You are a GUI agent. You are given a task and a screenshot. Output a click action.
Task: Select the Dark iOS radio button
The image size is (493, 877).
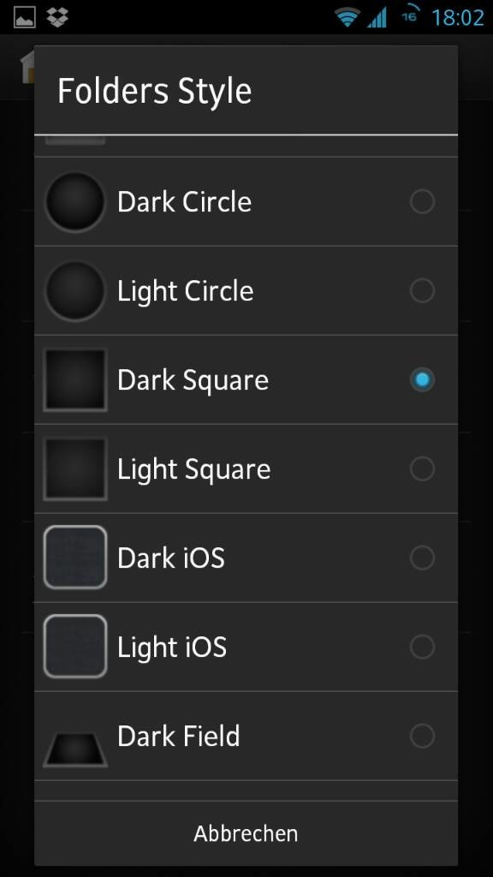pyautogui.click(x=422, y=558)
